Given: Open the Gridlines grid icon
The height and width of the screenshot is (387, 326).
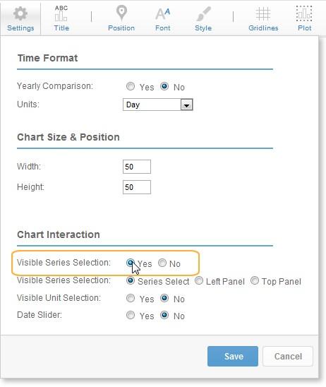Looking at the screenshot, I should click(x=263, y=14).
